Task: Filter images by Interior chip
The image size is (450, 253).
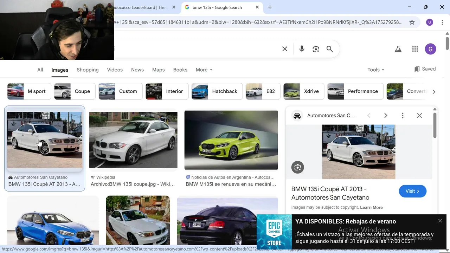Action: (167, 91)
